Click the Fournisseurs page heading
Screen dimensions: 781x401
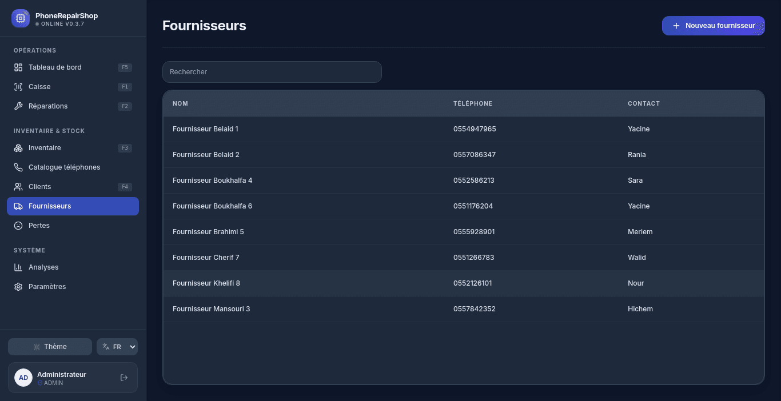tap(204, 26)
